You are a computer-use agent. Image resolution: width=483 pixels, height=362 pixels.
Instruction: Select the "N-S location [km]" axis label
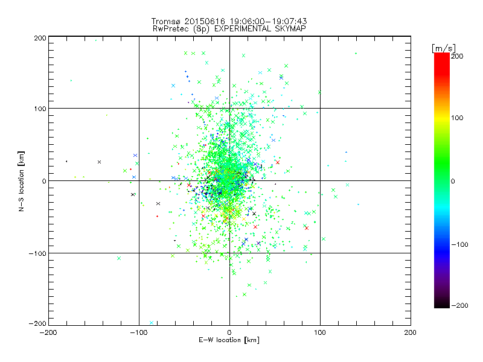(x=21, y=181)
